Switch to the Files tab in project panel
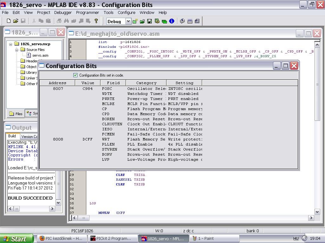The width and height of the screenshot is (325, 243). 16,114
